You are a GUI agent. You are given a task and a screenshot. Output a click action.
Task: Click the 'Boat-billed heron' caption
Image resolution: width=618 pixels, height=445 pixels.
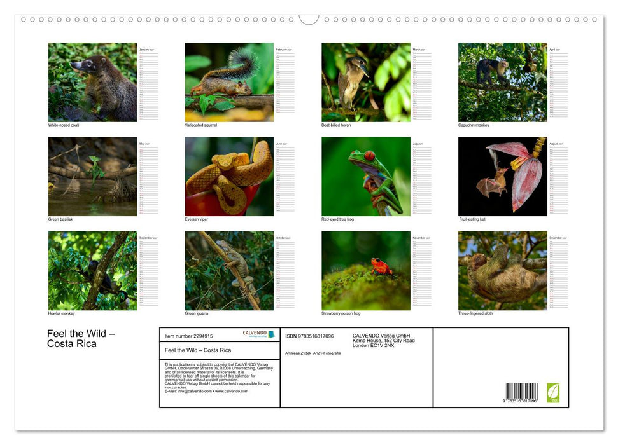point(336,125)
